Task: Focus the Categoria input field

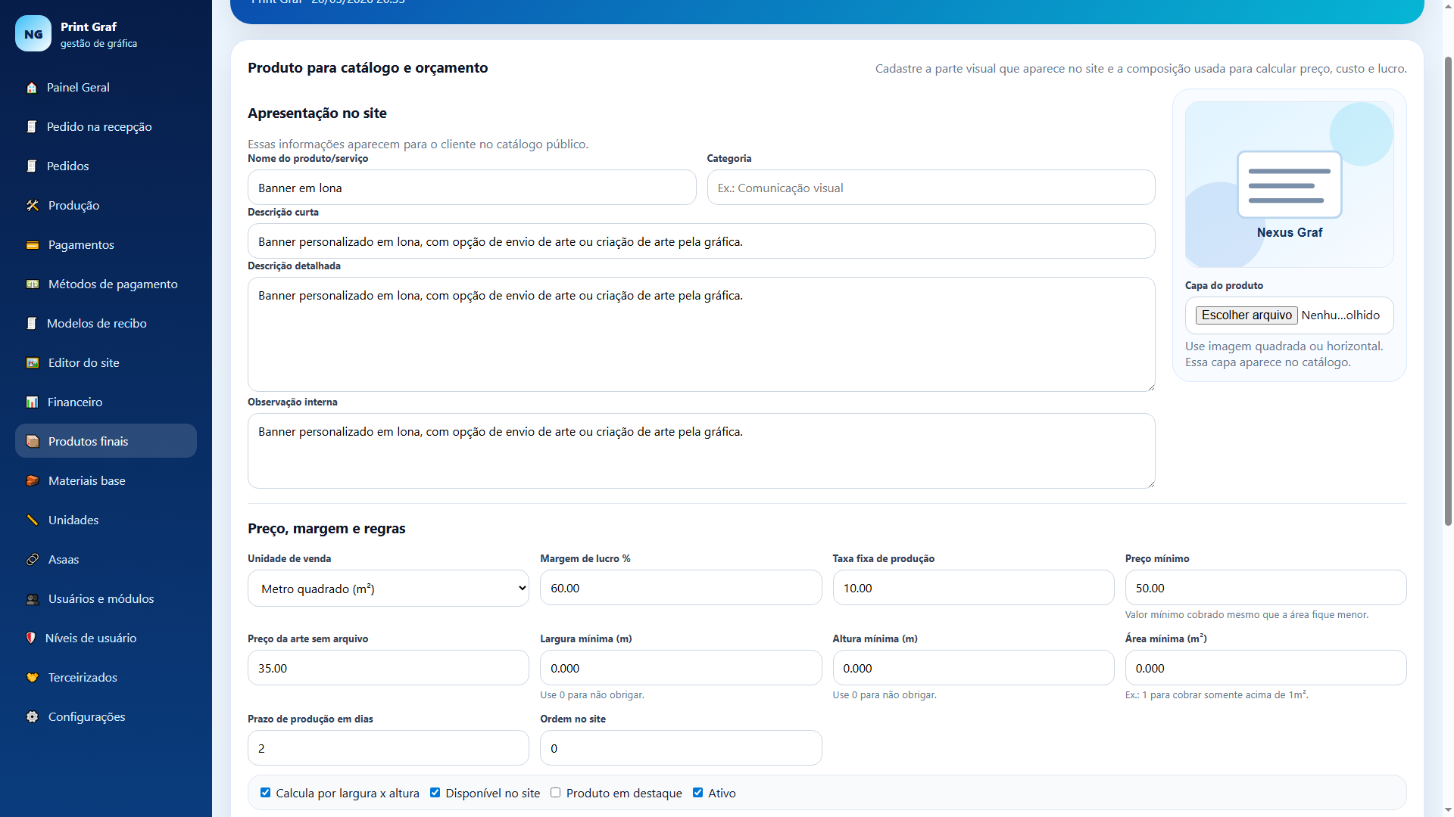Action: point(931,188)
